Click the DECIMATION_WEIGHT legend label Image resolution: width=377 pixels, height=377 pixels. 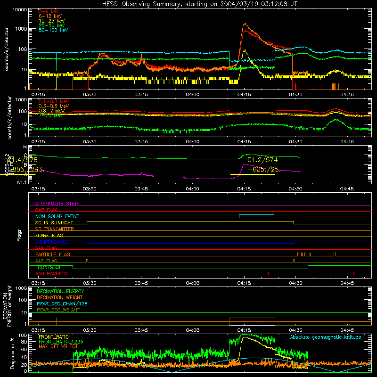pyautogui.click(x=60, y=297)
